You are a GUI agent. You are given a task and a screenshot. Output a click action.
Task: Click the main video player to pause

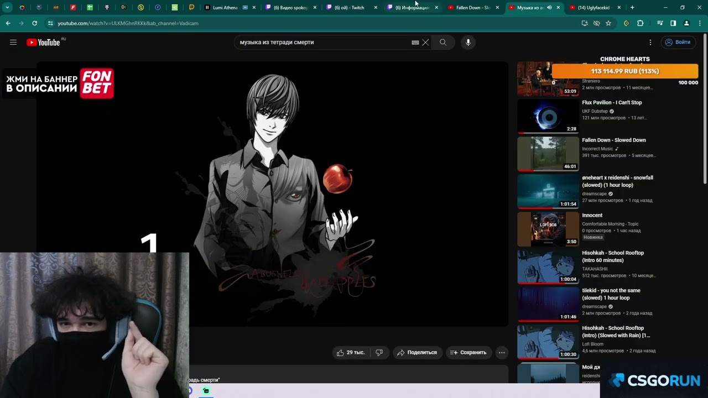[x=273, y=193]
